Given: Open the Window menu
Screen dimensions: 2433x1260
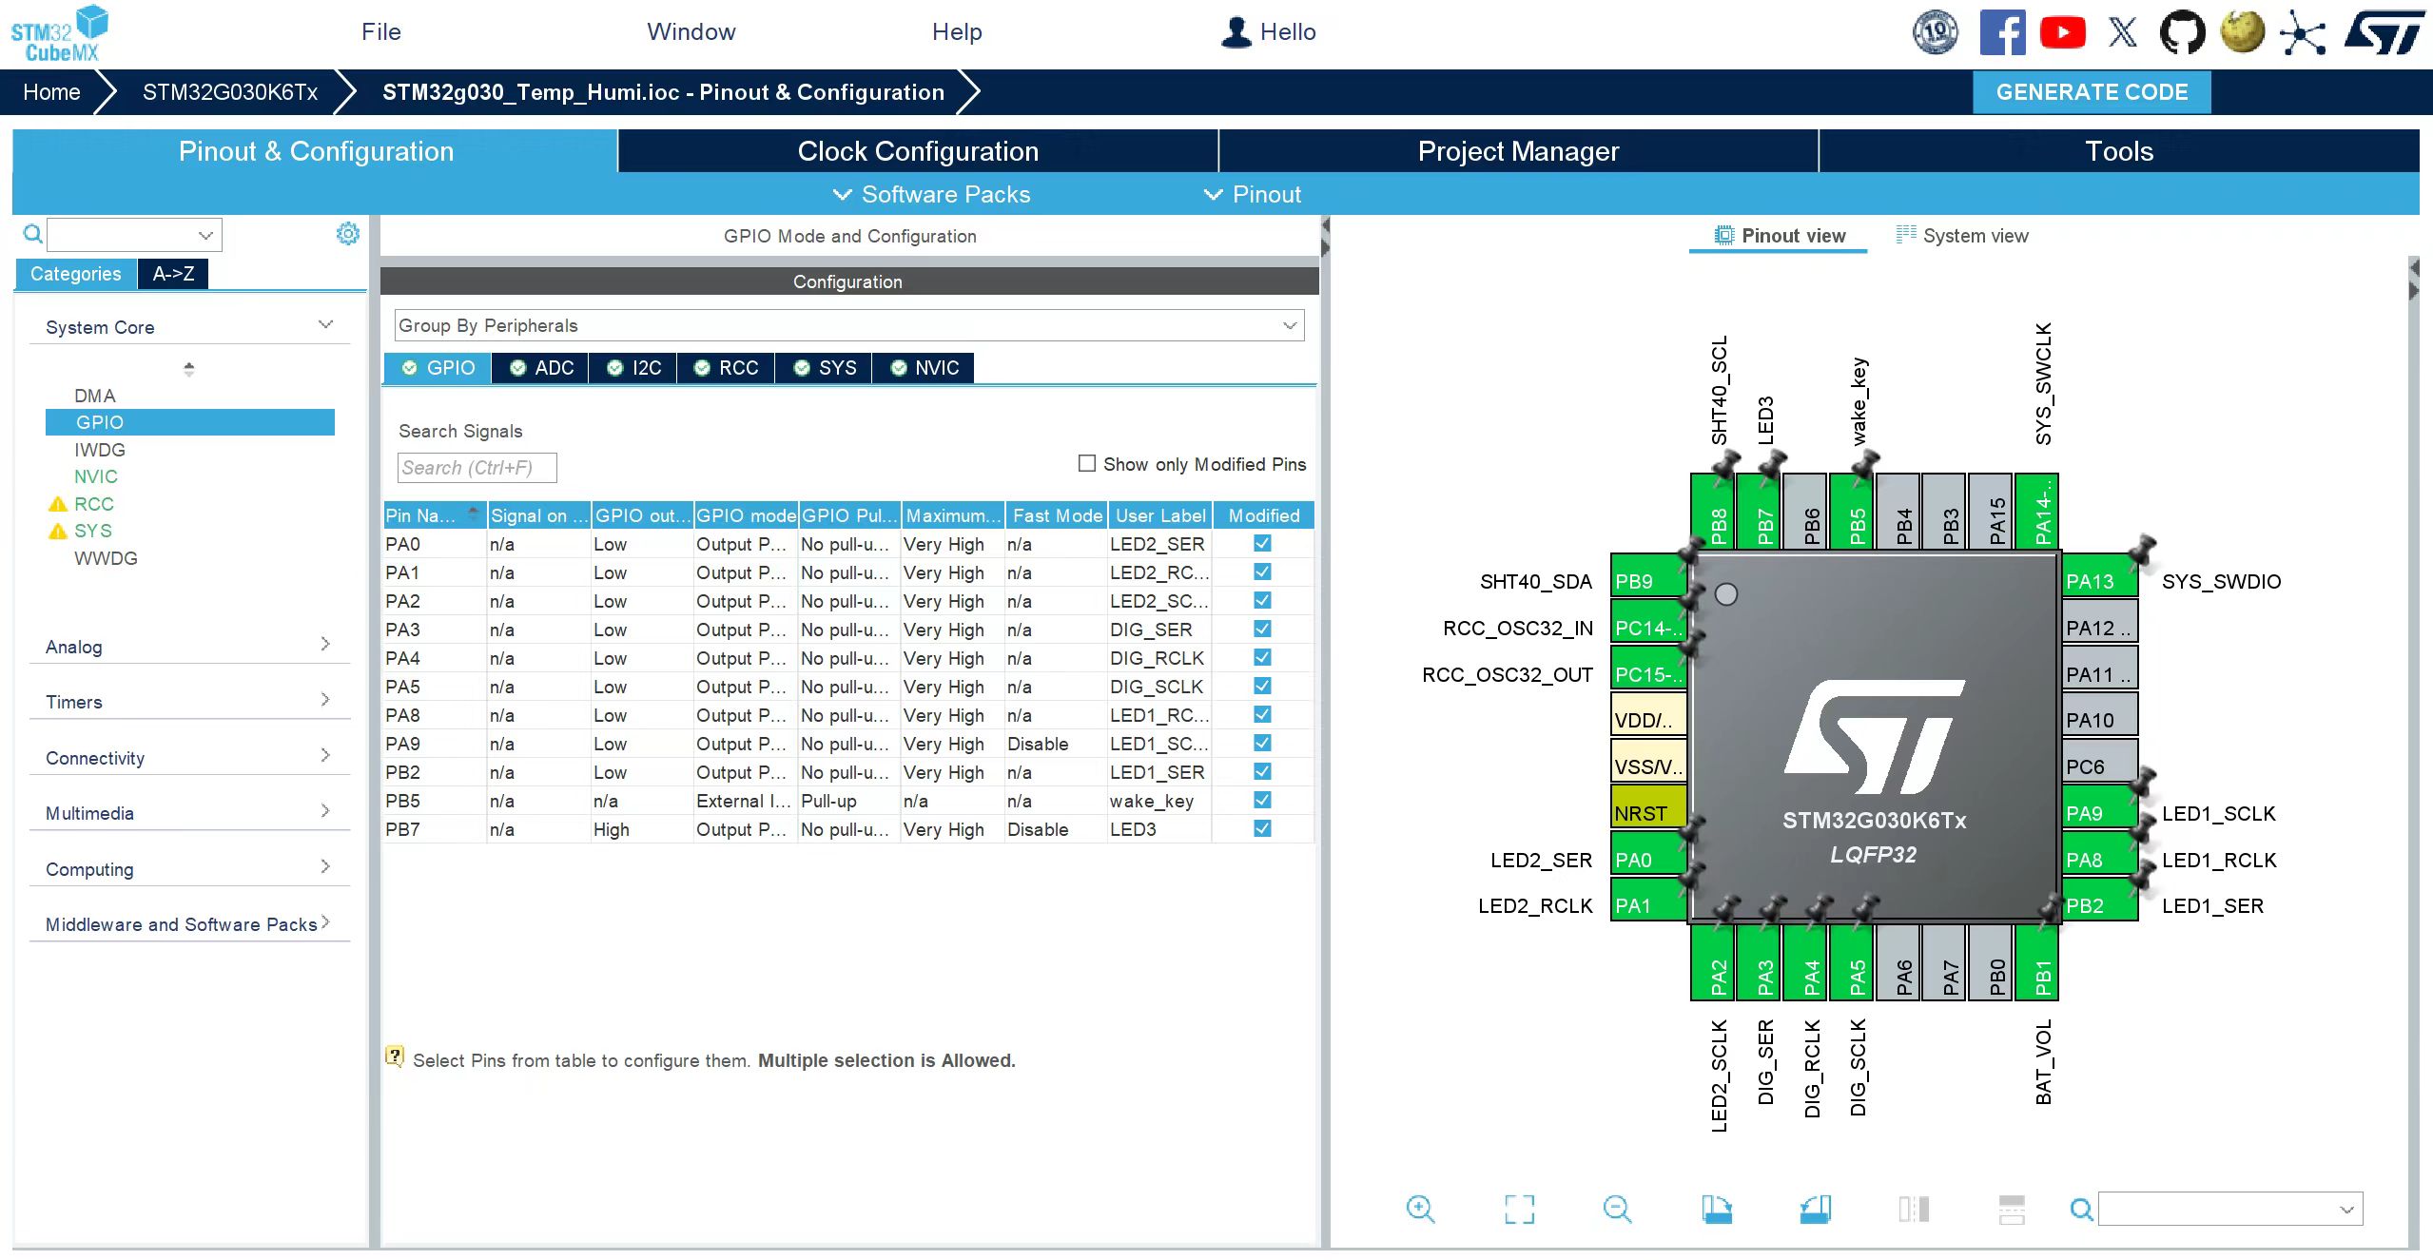Looking at the screenshot, I should pos(691,31).
